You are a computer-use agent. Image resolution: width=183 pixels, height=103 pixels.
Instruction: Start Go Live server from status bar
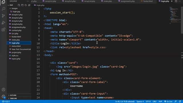(168, 102)
